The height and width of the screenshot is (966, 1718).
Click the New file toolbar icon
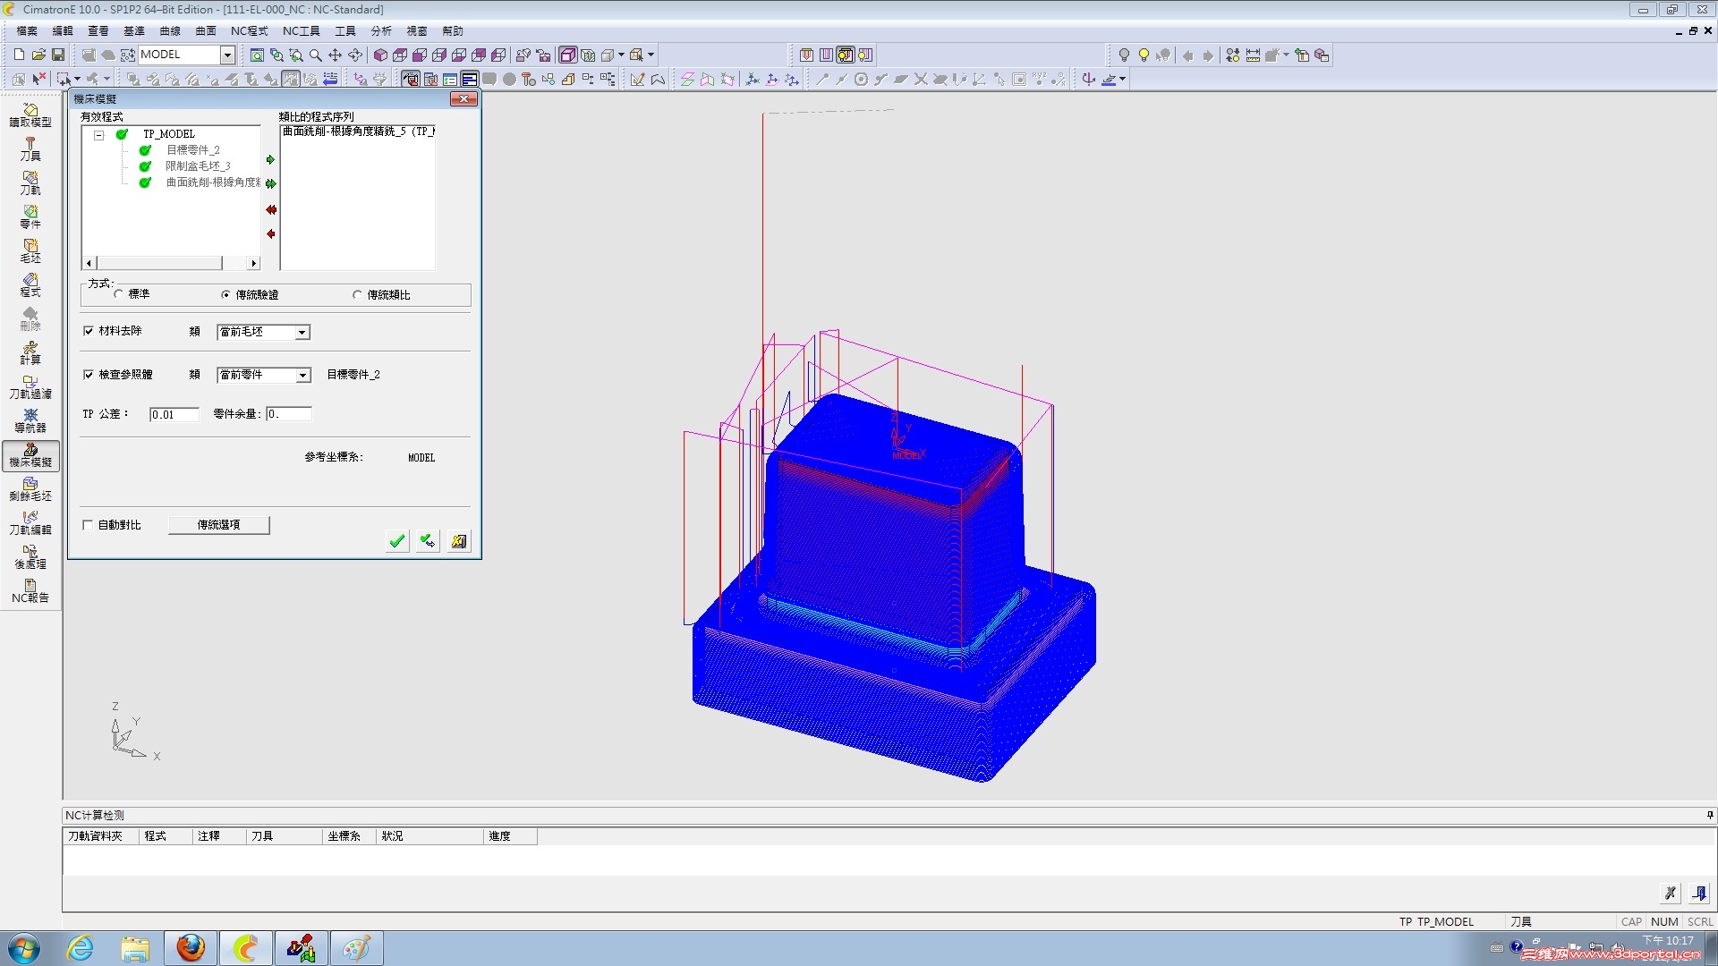click(19, 55)
